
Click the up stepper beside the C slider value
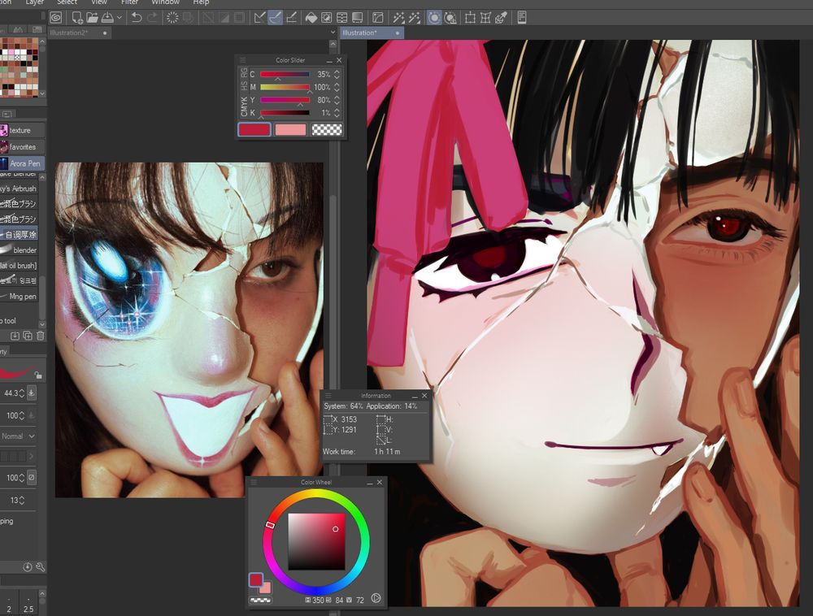pyautogui.click(x=337, y=72)
